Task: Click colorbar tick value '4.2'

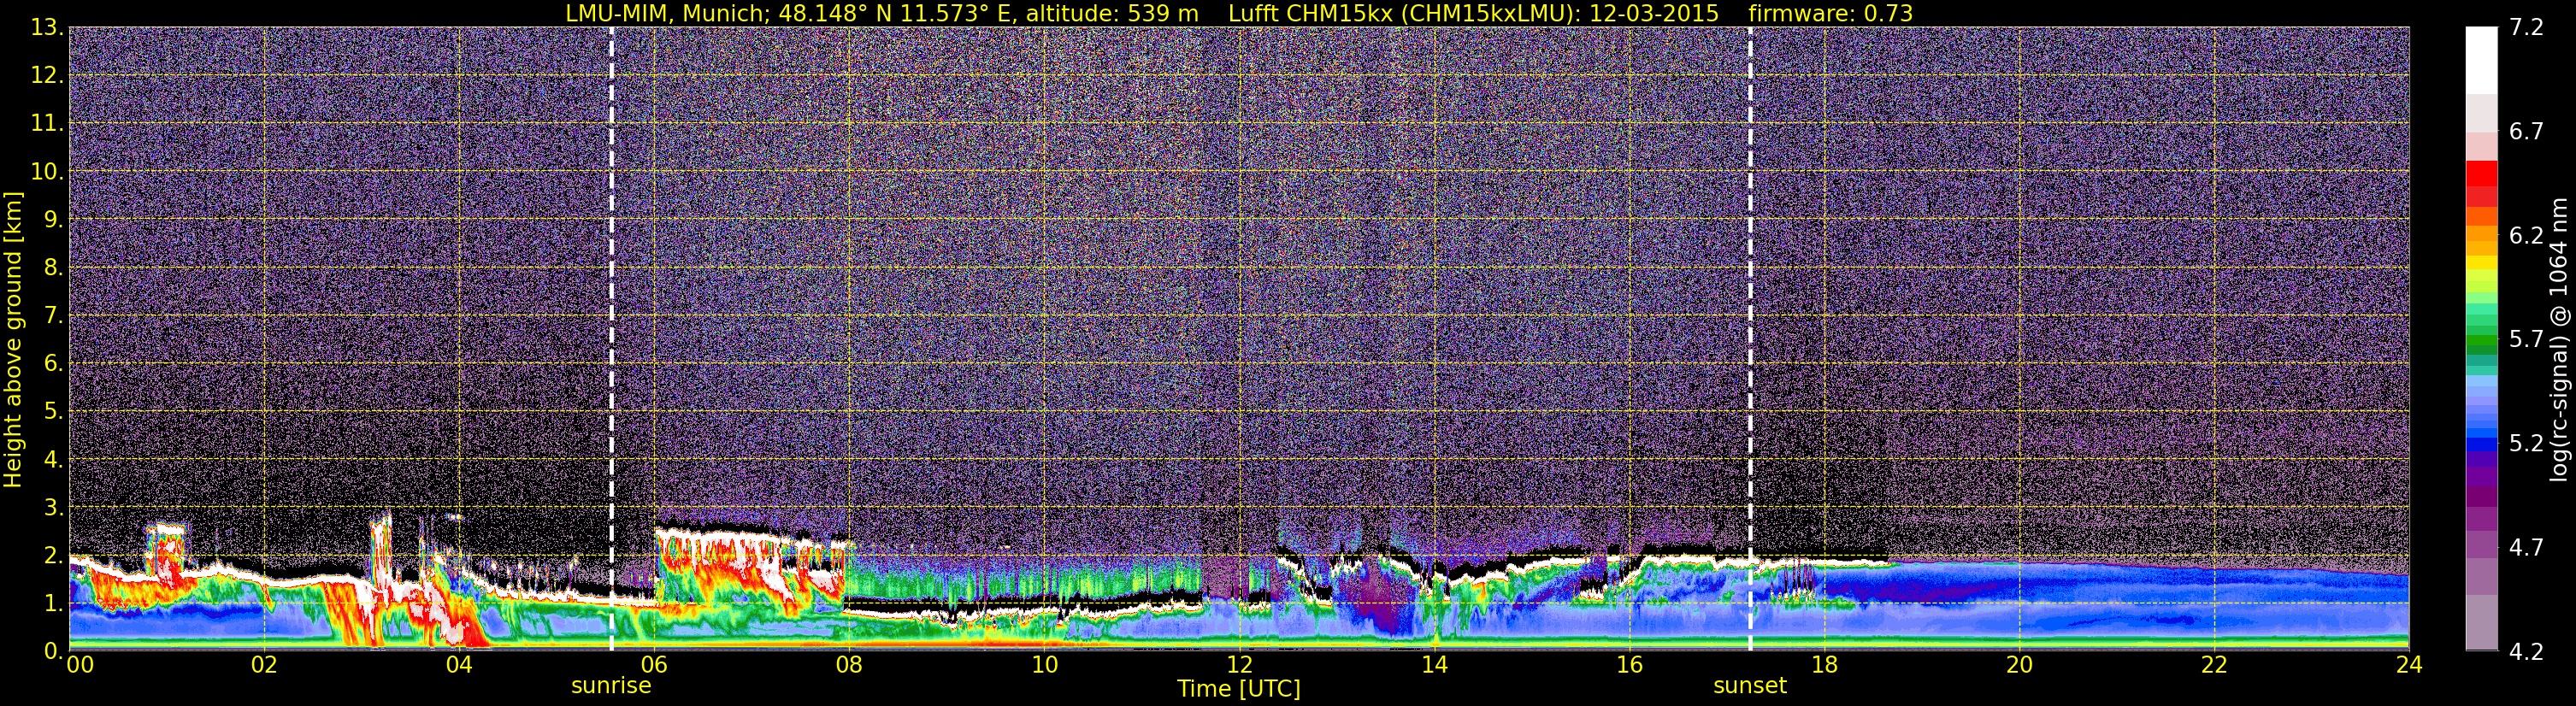Action: point(2526,652)
